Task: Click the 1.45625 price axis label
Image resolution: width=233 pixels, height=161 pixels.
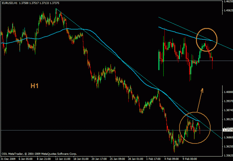Action: pos(228,10)
